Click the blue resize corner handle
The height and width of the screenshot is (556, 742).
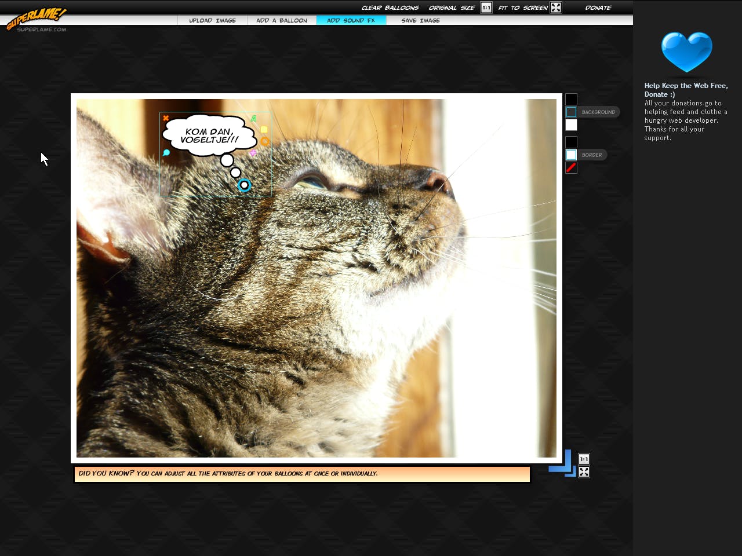562,463
